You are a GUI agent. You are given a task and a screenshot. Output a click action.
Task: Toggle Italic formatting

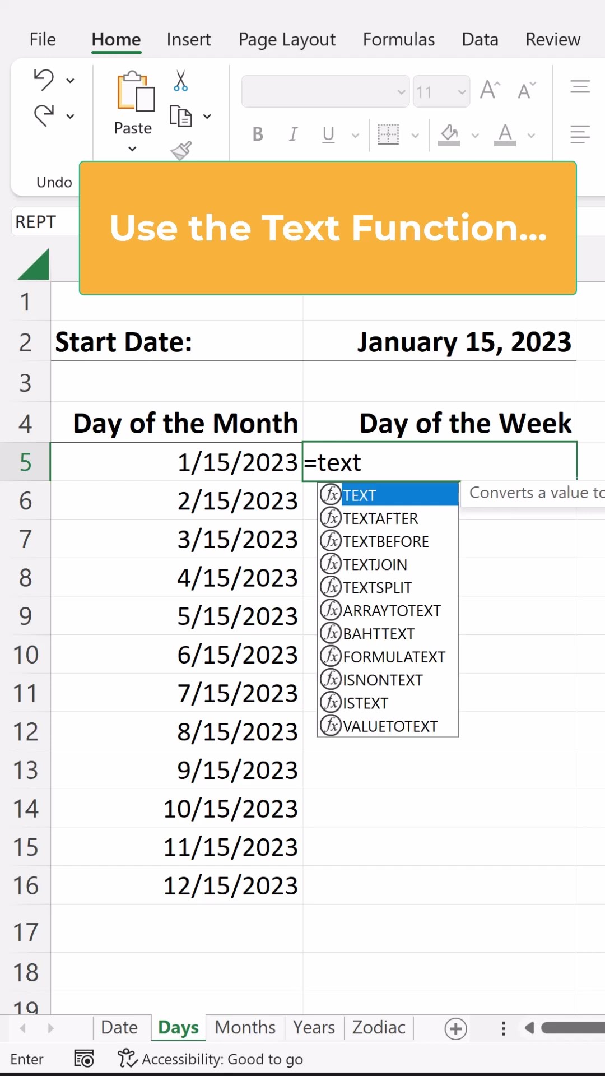pos(293,134)
